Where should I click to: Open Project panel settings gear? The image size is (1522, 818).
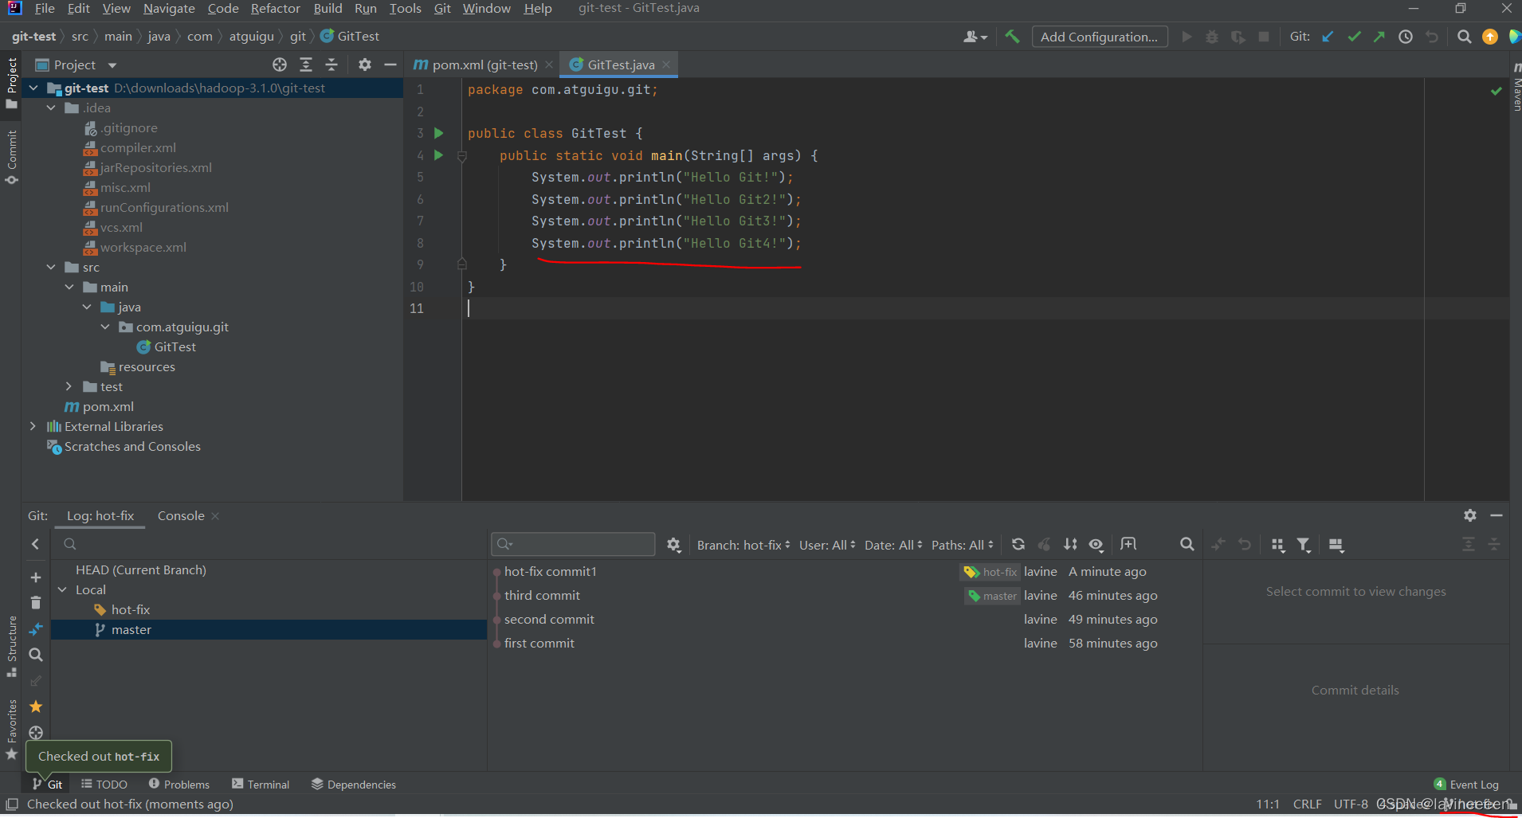pyautogui.click(x=364, y=65)
